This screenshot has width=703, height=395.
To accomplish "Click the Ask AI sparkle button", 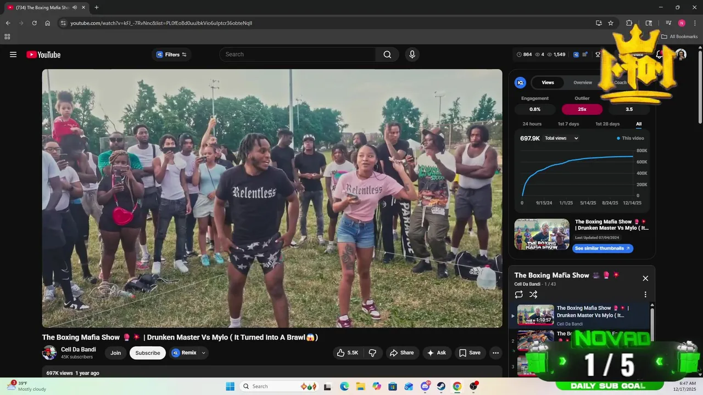I will (x=437, y=353).
